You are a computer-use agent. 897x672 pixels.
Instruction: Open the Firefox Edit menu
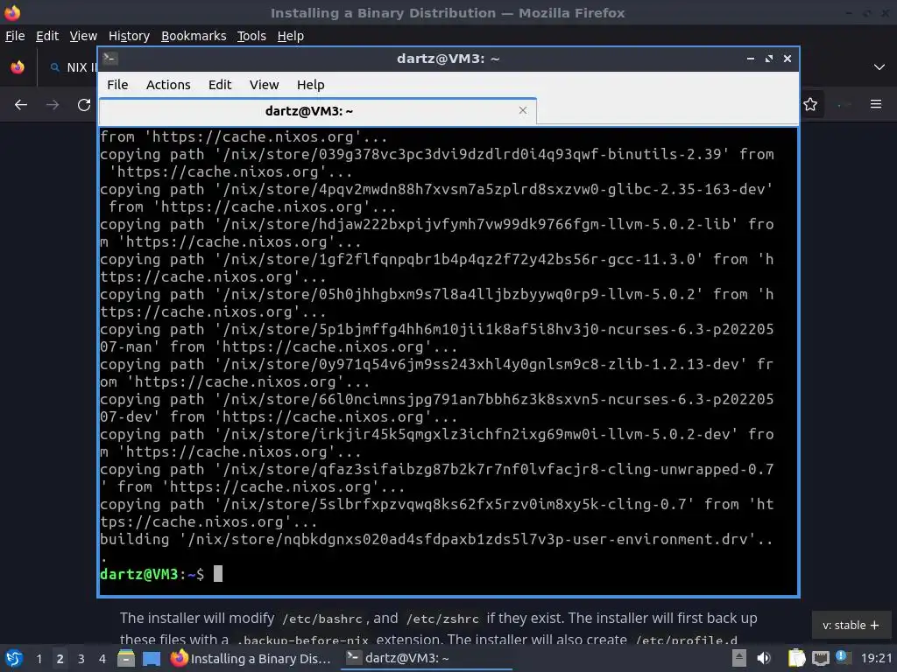[x=47, y=36]
